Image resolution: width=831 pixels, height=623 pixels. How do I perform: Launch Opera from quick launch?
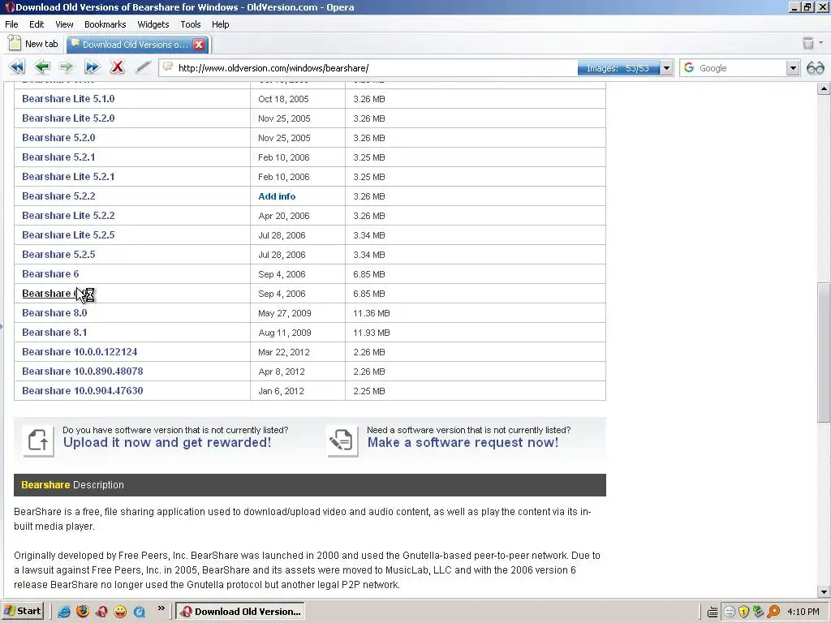(101, 612)
